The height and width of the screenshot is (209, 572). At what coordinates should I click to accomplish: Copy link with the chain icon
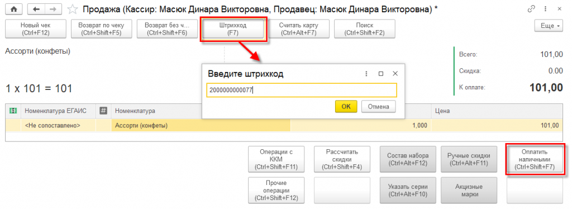pyautogui.click(x=532, y=9)
